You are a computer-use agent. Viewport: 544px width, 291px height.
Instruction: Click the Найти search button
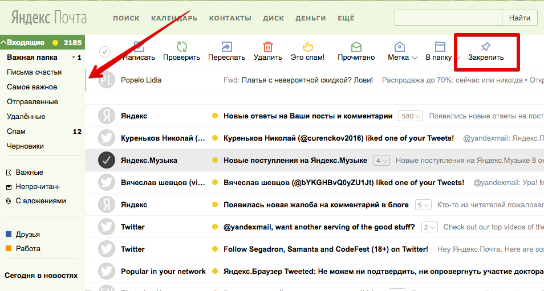(519, 18)
